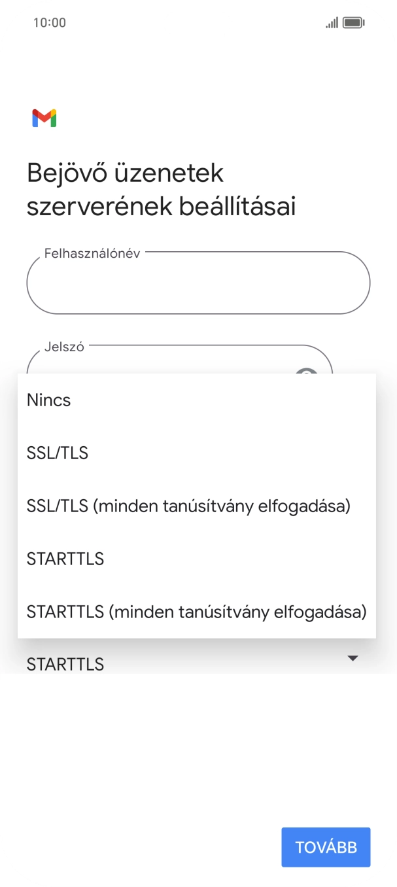Click the signal strength indicator icon

(331, 22)
